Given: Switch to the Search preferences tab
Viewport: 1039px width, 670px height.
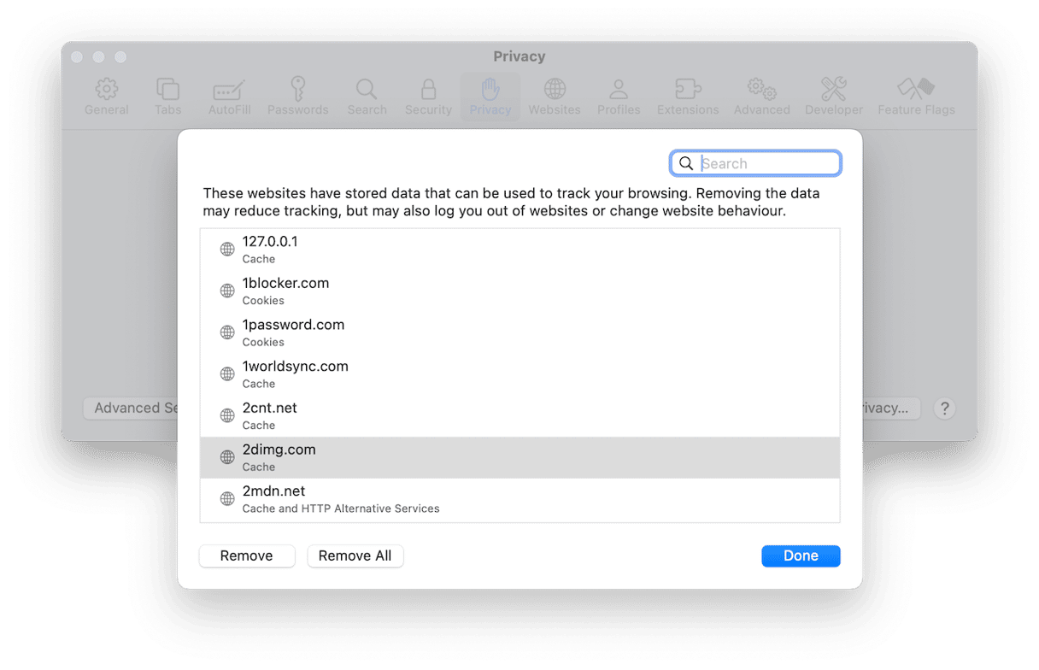Looking at the screenshot, I should coord(367,97).
